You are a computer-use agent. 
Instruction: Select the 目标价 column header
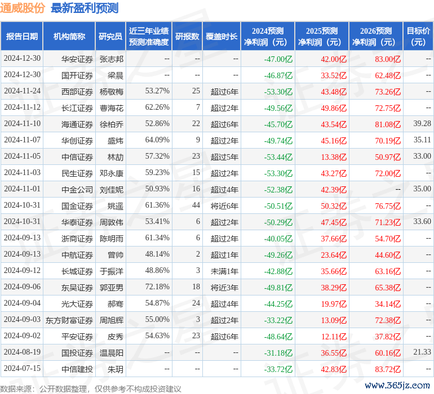coord(418,36)
